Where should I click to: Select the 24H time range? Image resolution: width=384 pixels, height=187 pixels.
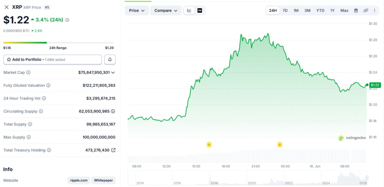[x=273, y=10]
